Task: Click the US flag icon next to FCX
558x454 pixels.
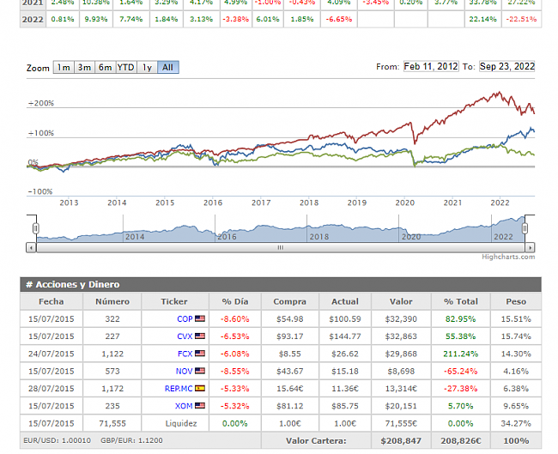Action: pos(200,354)
